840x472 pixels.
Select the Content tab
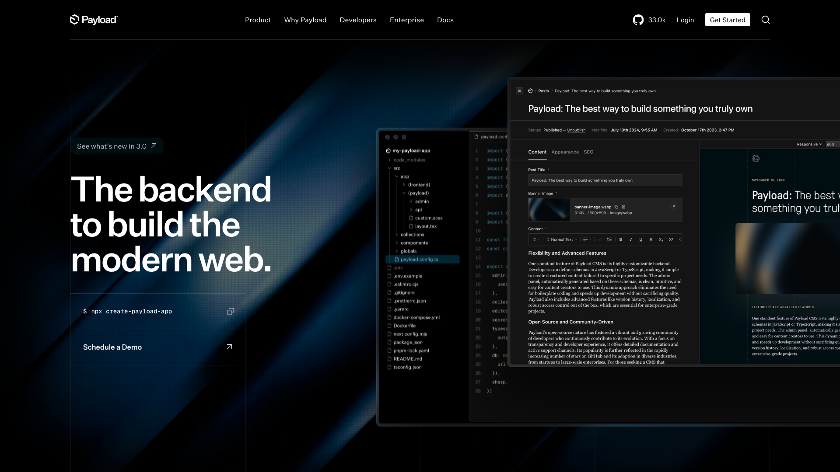pyautogui.click(x=537, y=152)
